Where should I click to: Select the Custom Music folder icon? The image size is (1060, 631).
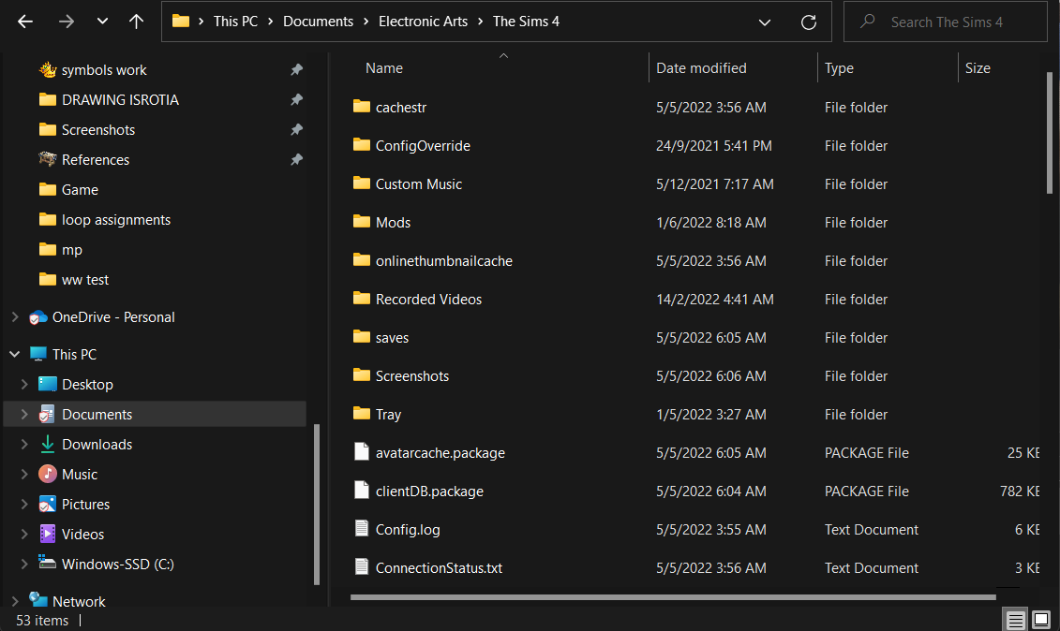(362, 183)
